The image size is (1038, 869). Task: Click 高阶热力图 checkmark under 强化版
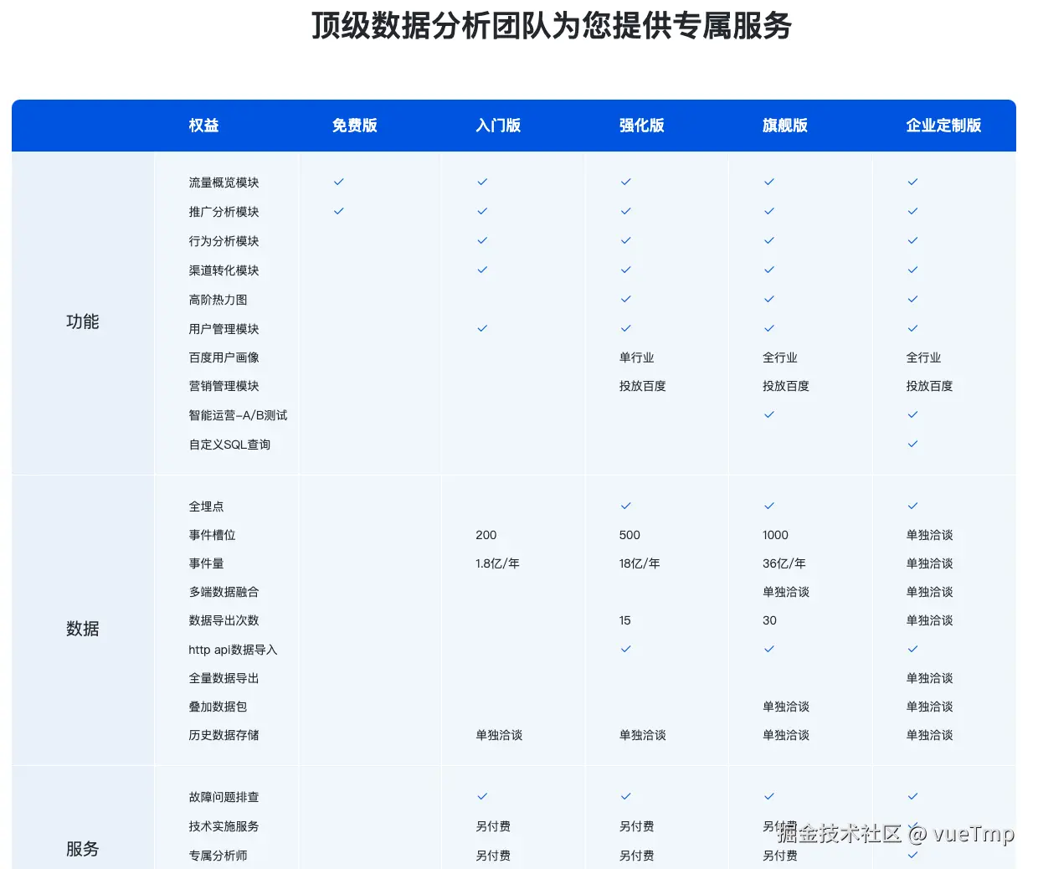click(x=626, y=299)
